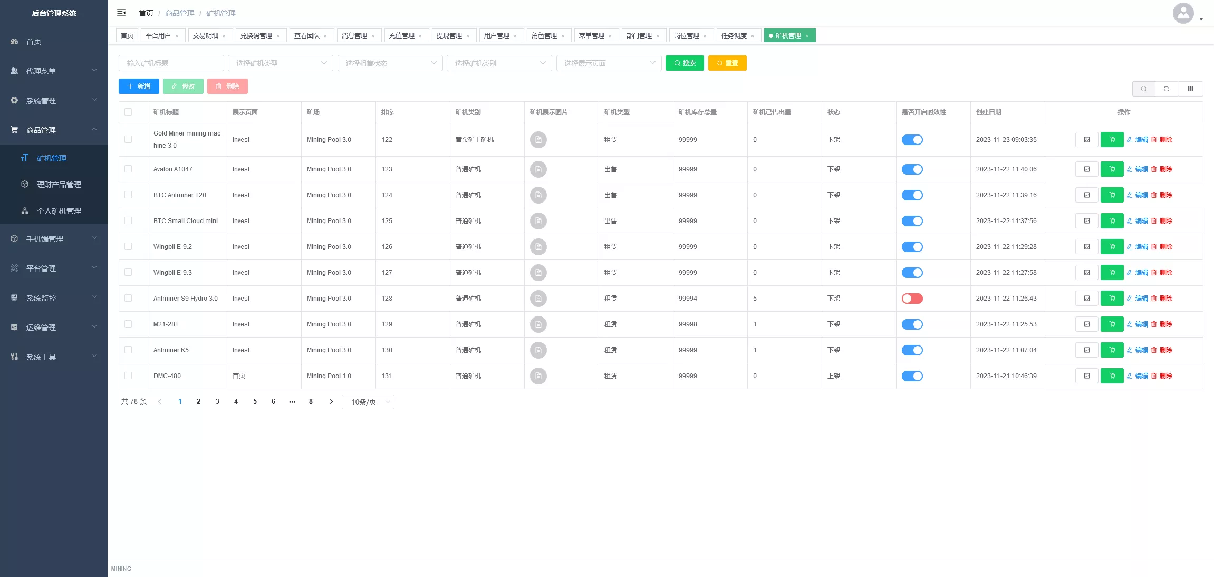The height and width of the screenshot is (577, 1214).
Task: Click image icon button in DMC-480 row
Action: [x=1086, y=376]
